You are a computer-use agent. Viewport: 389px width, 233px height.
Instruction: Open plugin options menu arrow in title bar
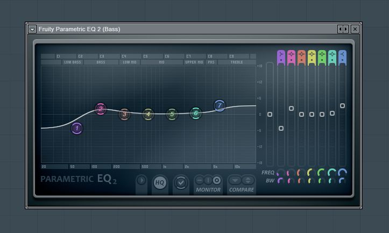coord(32,29)
